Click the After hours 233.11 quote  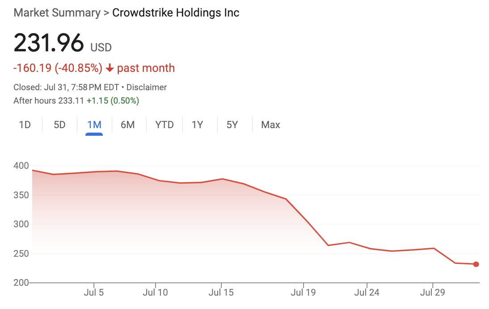49,100
